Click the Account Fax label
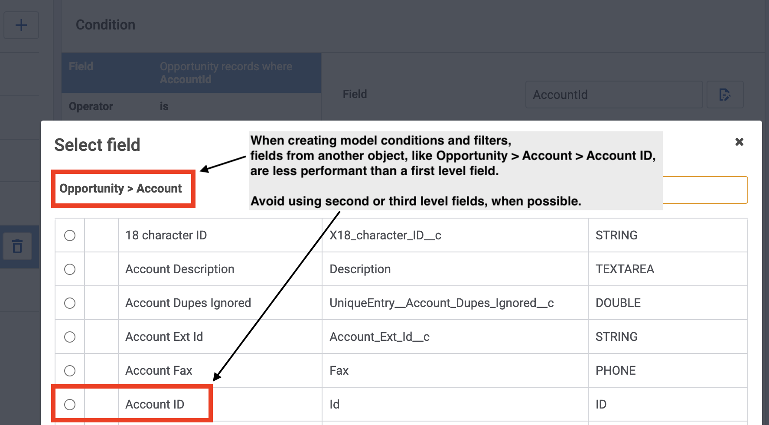This screenshot has height=425, width=769. [x=159, y=371]
